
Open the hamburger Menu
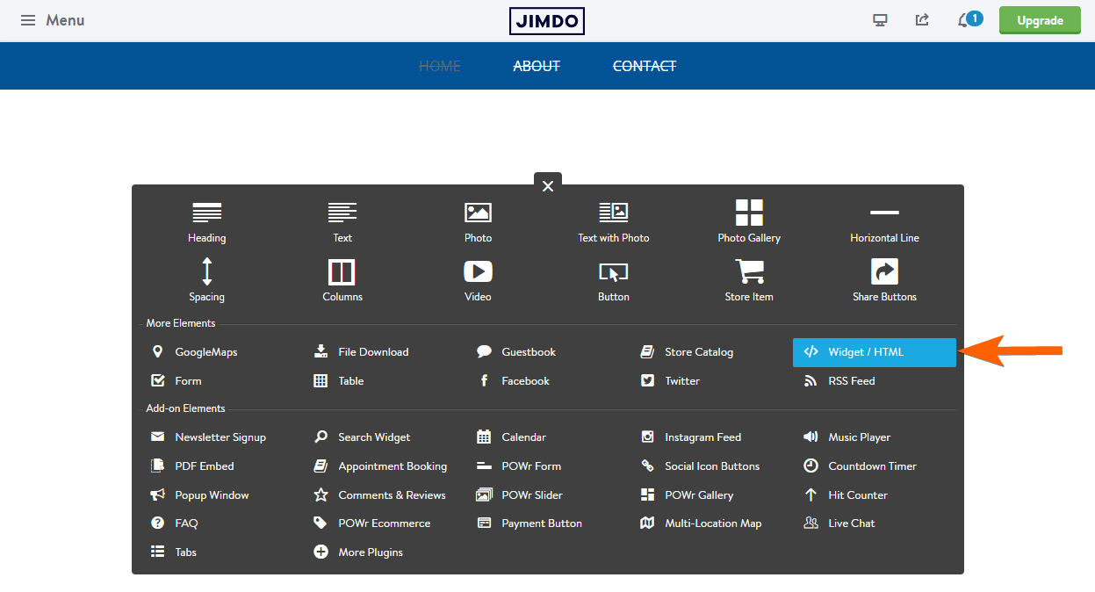[x=53, y=20]
